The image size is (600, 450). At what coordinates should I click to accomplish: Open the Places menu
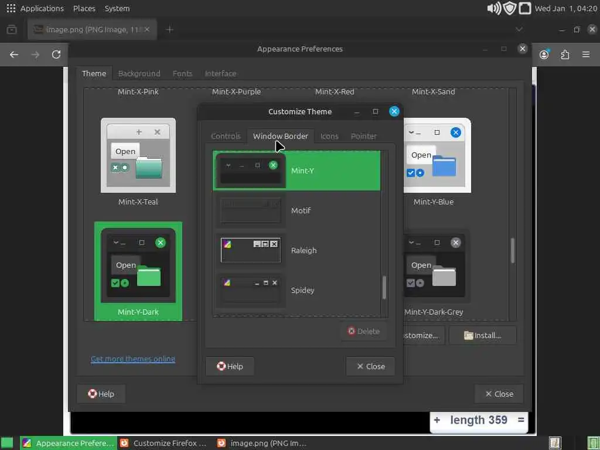(x=84, y=8)
